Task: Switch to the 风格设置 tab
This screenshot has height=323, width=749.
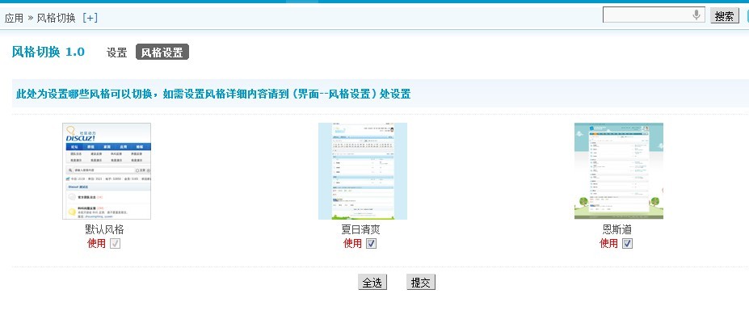Action: pos(162,52)
